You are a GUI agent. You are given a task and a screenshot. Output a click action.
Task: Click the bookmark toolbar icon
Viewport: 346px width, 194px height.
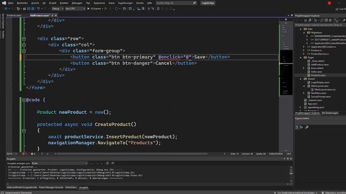(x=158, y=9)
